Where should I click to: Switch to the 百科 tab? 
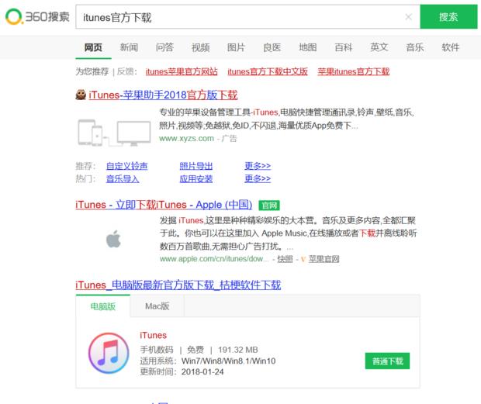(344, 47)
